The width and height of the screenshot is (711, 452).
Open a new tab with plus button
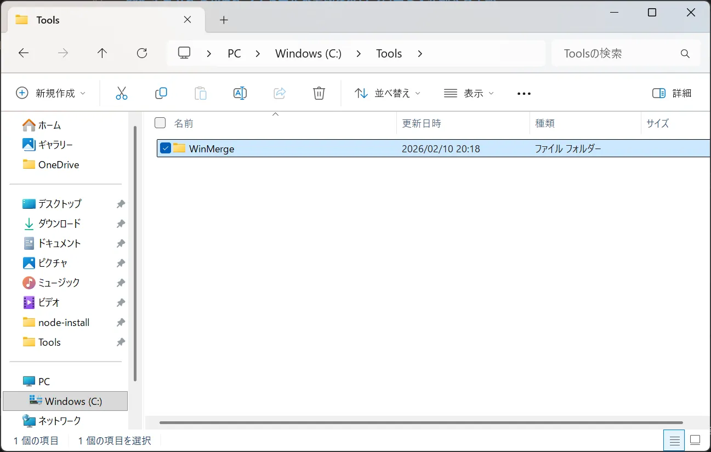click(223, 20)
